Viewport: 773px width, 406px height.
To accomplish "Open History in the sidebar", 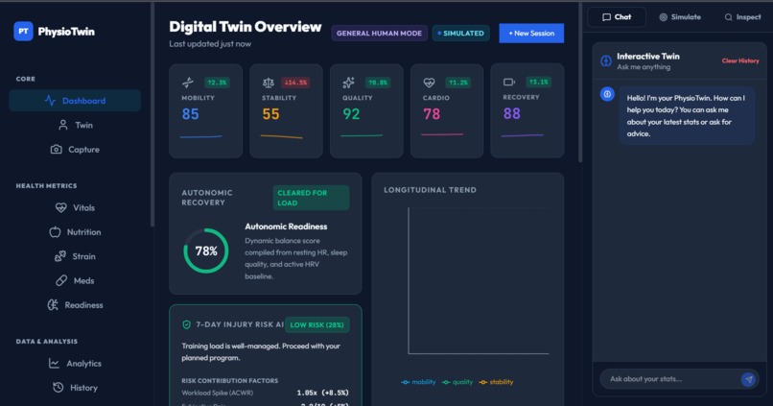I will click(75, 387).
